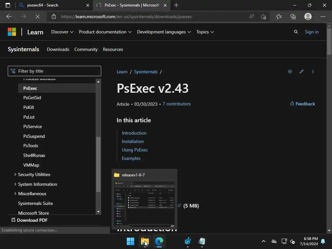Open the Favorites list icon
Viewport: 332px width, 249px height.
pos(279,17)
